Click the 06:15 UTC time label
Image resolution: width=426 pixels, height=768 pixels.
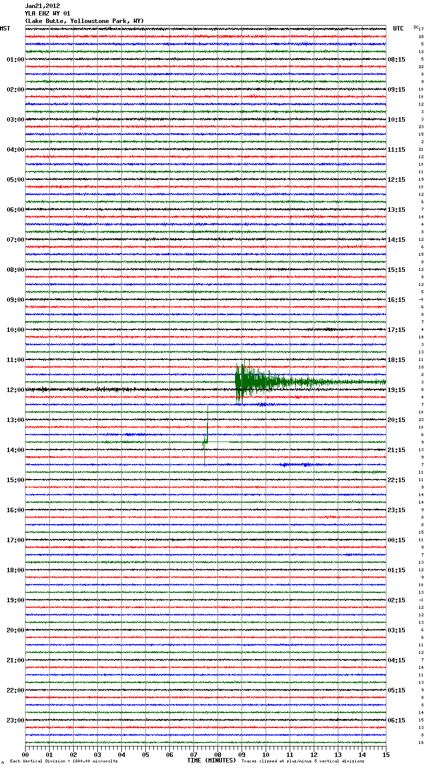tap(396, 720)
